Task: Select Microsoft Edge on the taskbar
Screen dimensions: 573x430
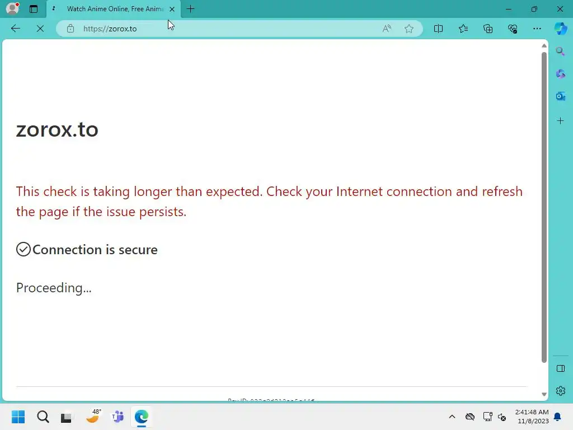Action: point(142,417)
